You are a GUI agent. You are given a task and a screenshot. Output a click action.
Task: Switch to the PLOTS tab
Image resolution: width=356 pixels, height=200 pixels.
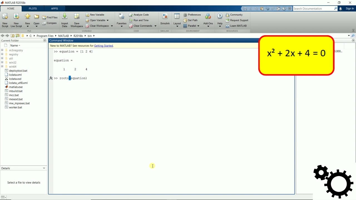coord(33,9)
